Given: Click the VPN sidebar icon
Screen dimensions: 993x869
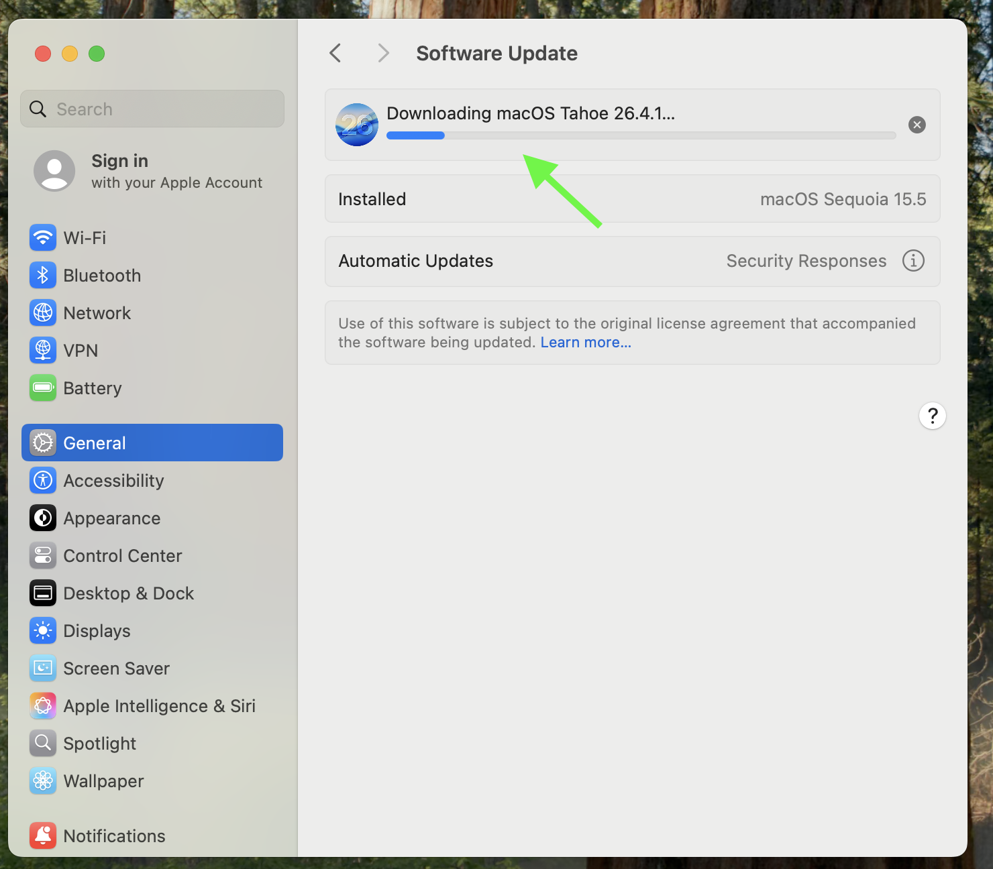Looking at the screenshot, I should pyautogui.click(x=43, y=351).
